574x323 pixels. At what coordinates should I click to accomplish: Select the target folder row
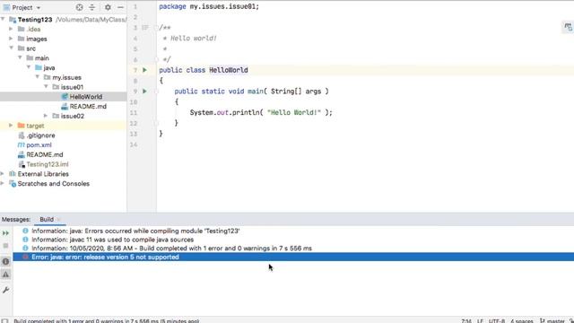(x=64, y=126)
